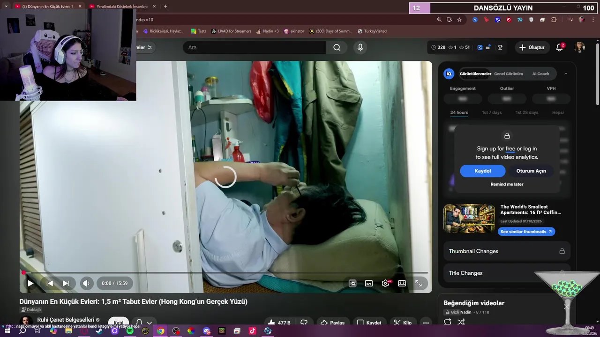Screen dimensions: 600x337
Task: Switch to Yeraltındaki Köstebek İnsanları tab
Action: (122, 7)
